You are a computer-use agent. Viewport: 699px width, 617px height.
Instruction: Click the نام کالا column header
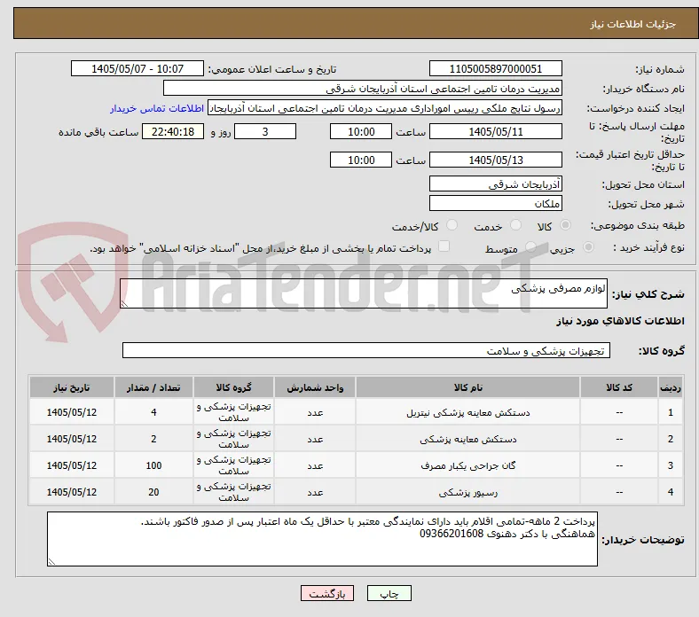467,387
